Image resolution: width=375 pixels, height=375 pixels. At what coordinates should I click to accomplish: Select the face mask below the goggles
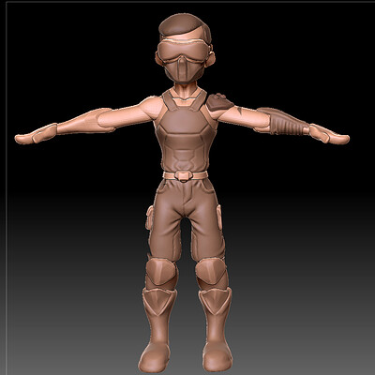[x=184, y=70]
